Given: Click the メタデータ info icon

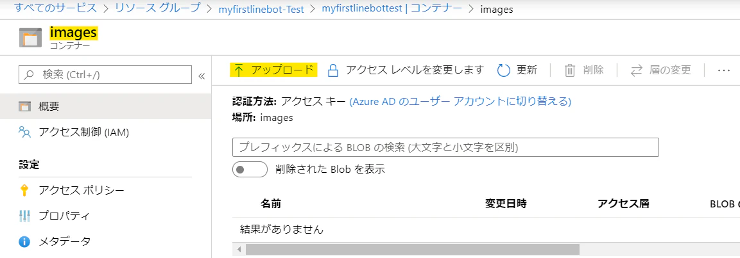Looking at the screenshot, I should [24, 242].
